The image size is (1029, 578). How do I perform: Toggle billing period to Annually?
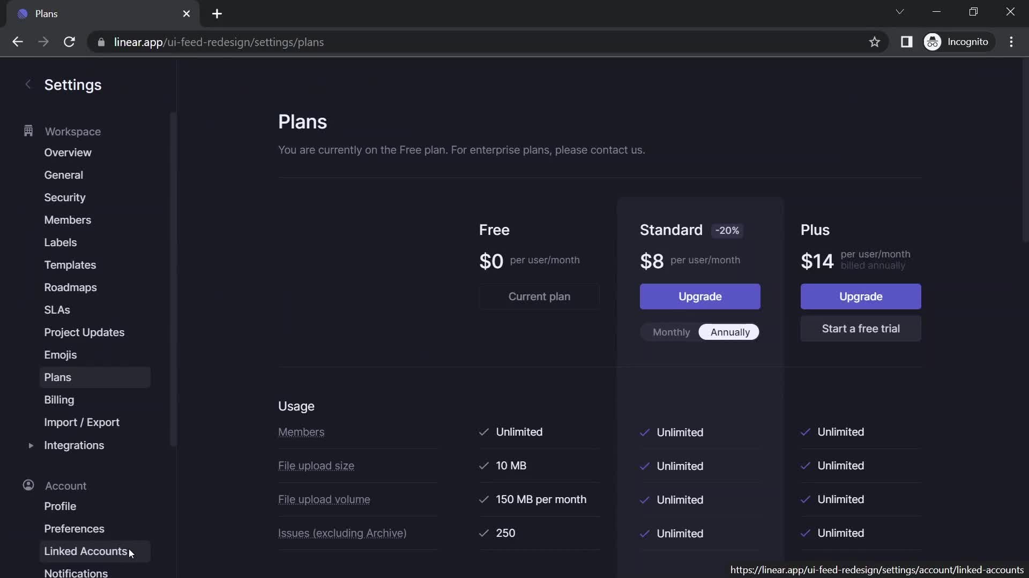[729, 332]
